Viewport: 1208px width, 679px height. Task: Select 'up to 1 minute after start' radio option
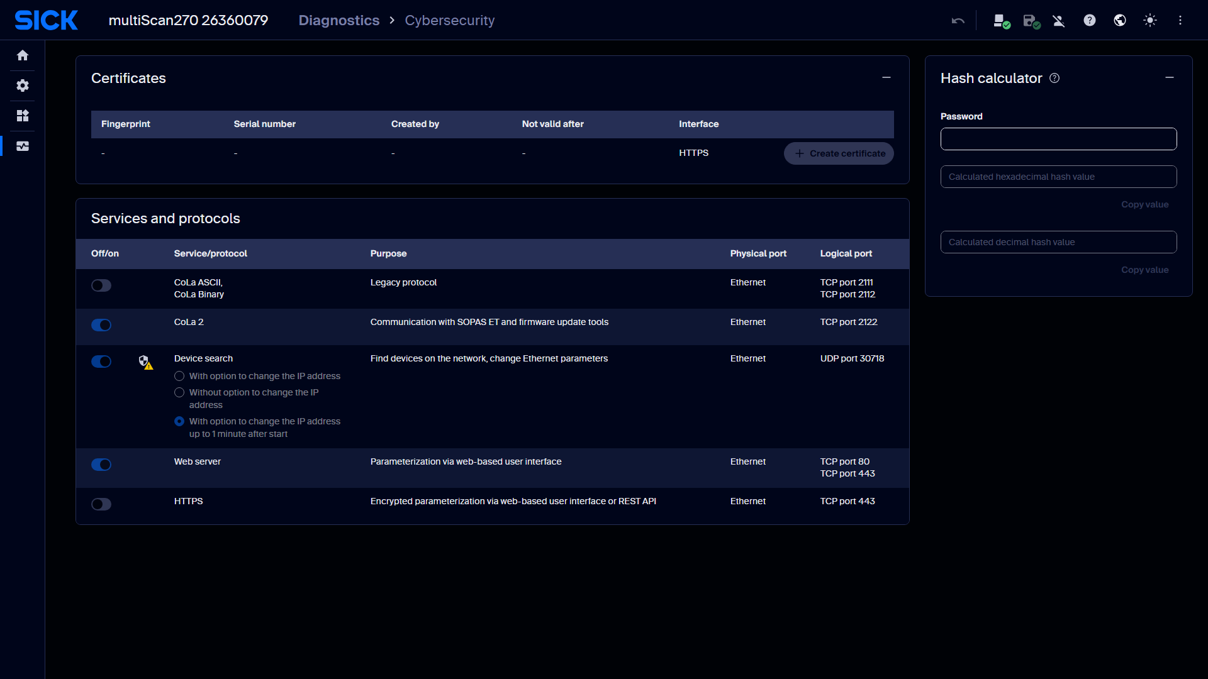pyautogui.click(x=179, y=421)
